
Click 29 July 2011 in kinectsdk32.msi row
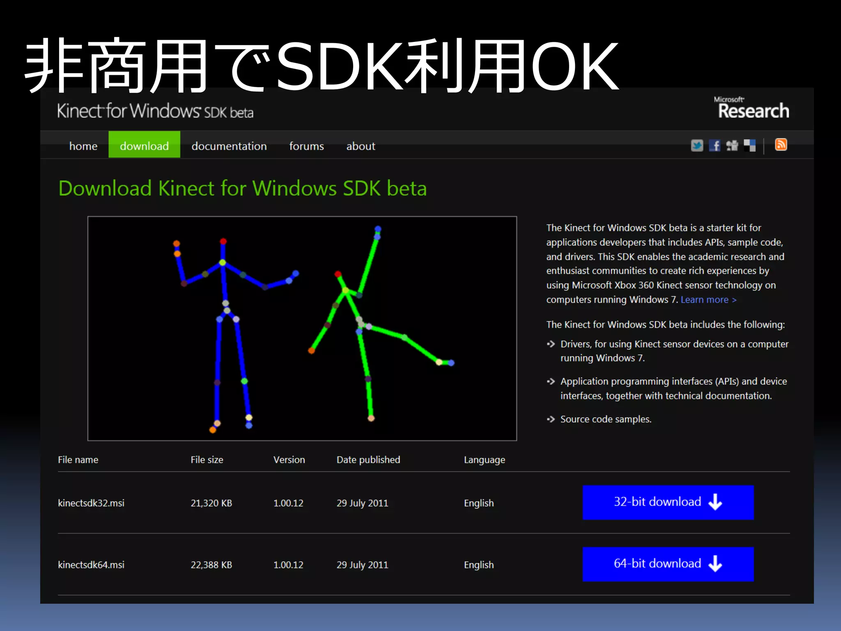[x=362, y=503]
